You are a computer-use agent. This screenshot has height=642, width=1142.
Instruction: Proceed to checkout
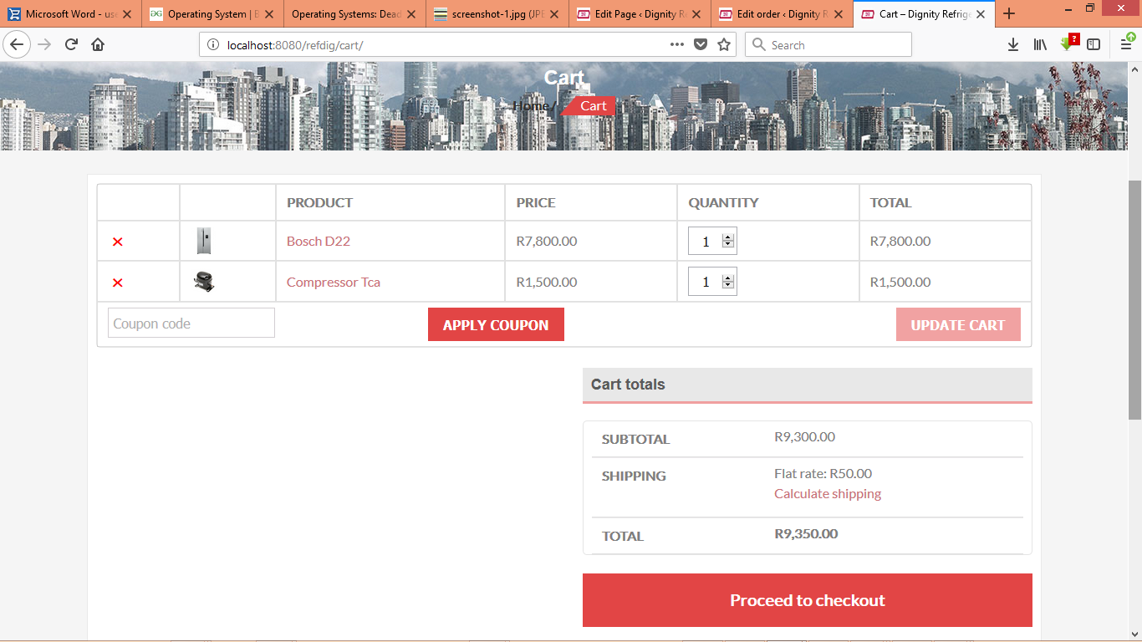tap(808, 600)
